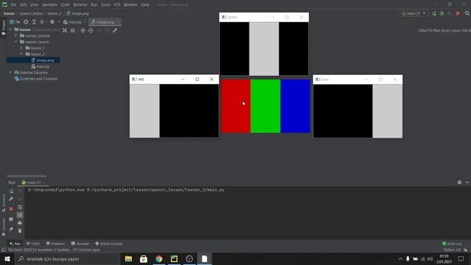Image resolution: width=471 pixels, height=265 pixels.
Task: Toggle soft-wrap in Run console
Action: click(20, 207)
